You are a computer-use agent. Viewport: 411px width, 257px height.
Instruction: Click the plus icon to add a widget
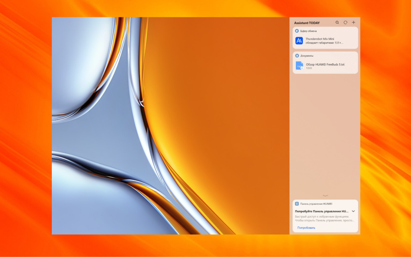tap(354, 22)
